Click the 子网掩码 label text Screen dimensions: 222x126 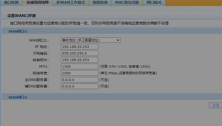41,54
